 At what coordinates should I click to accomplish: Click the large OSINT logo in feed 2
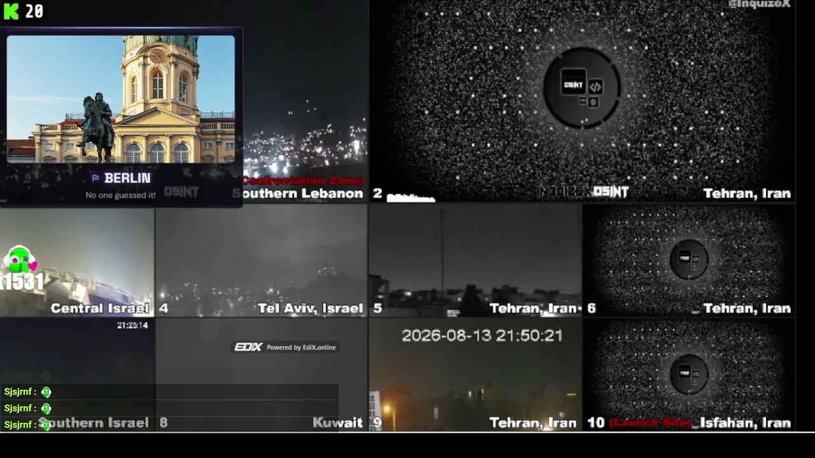pyautogui.click(x=582, y=87)
